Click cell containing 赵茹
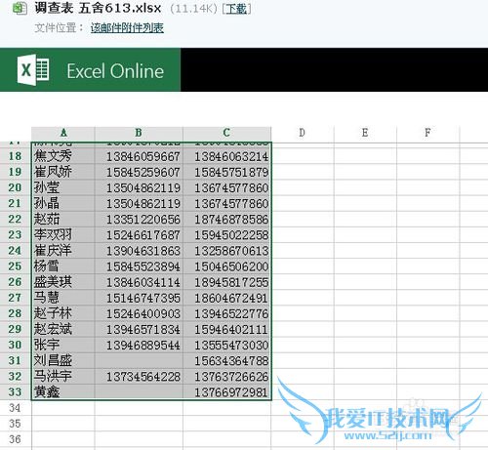 (x=63, y=219)
